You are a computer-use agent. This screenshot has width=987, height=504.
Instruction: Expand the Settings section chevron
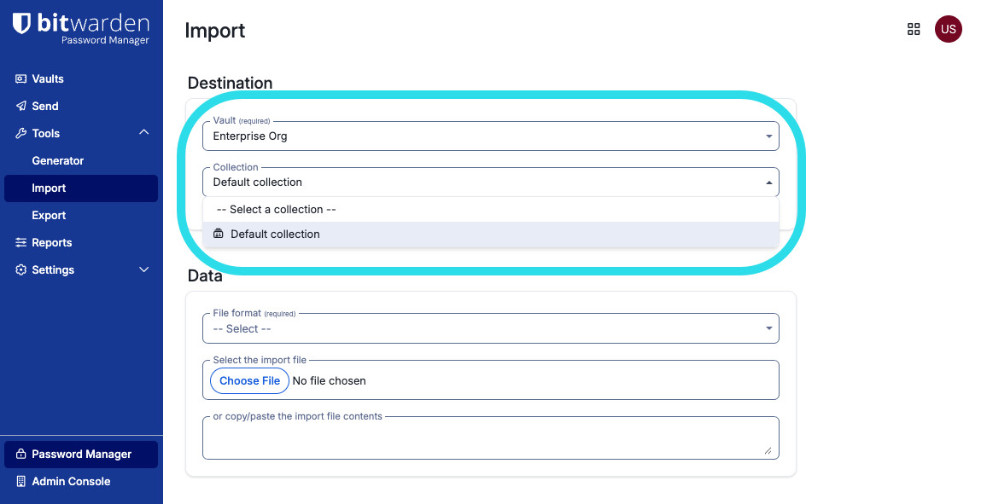[143, 269]
